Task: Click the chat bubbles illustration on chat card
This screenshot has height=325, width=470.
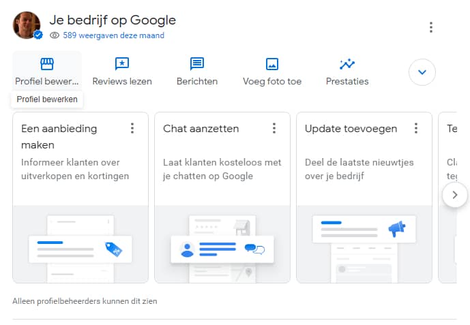Action: click(255, 249)
